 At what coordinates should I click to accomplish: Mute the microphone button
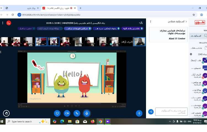tap(87, 113)
